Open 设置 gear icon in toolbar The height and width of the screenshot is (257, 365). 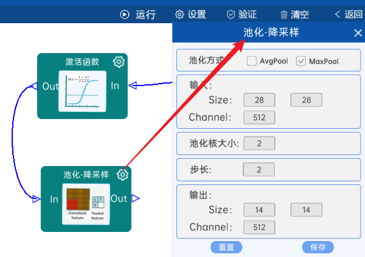click(179, 15)
